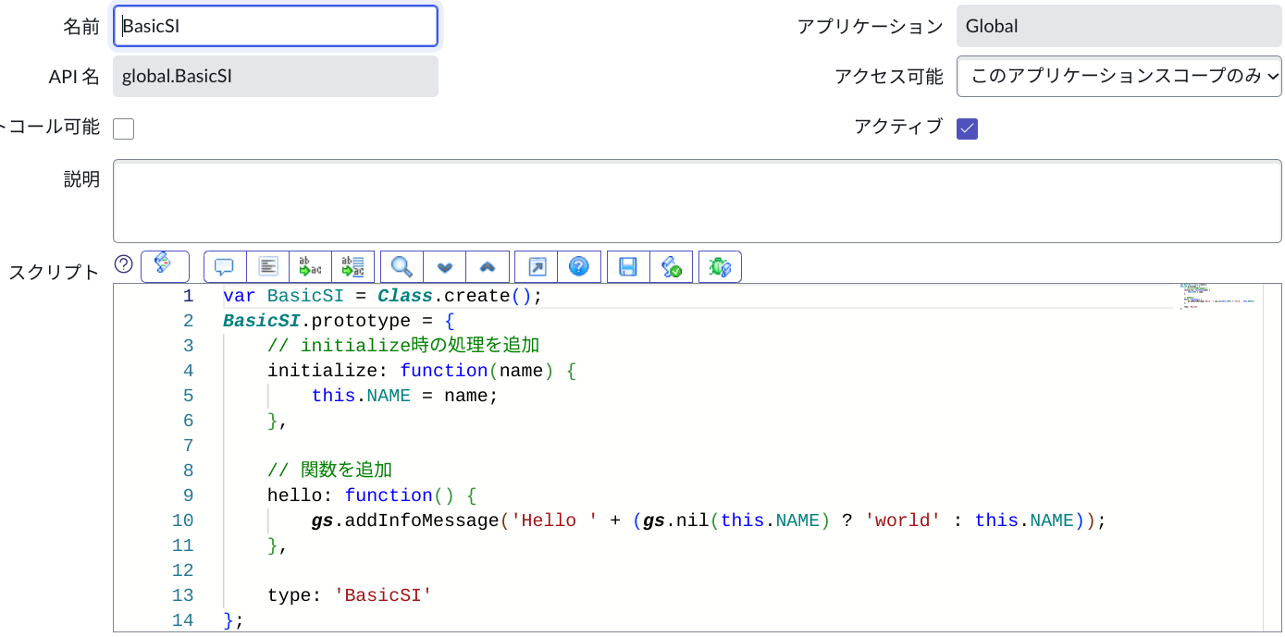
Task: Open the replace tool in the script editor
Action: [x=309, y=266]
